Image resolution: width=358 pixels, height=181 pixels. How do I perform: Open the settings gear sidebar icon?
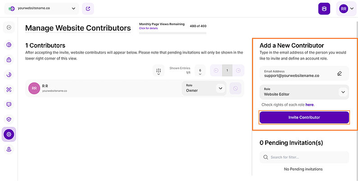9,134
